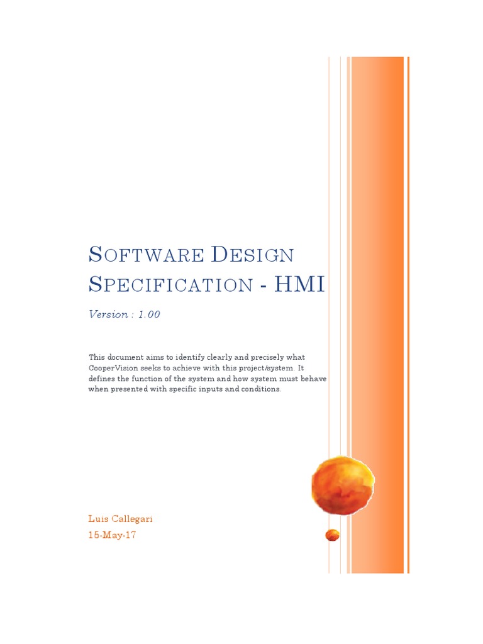
Task: Click the title line "Specification - HMI"
Action: (206, 284)
